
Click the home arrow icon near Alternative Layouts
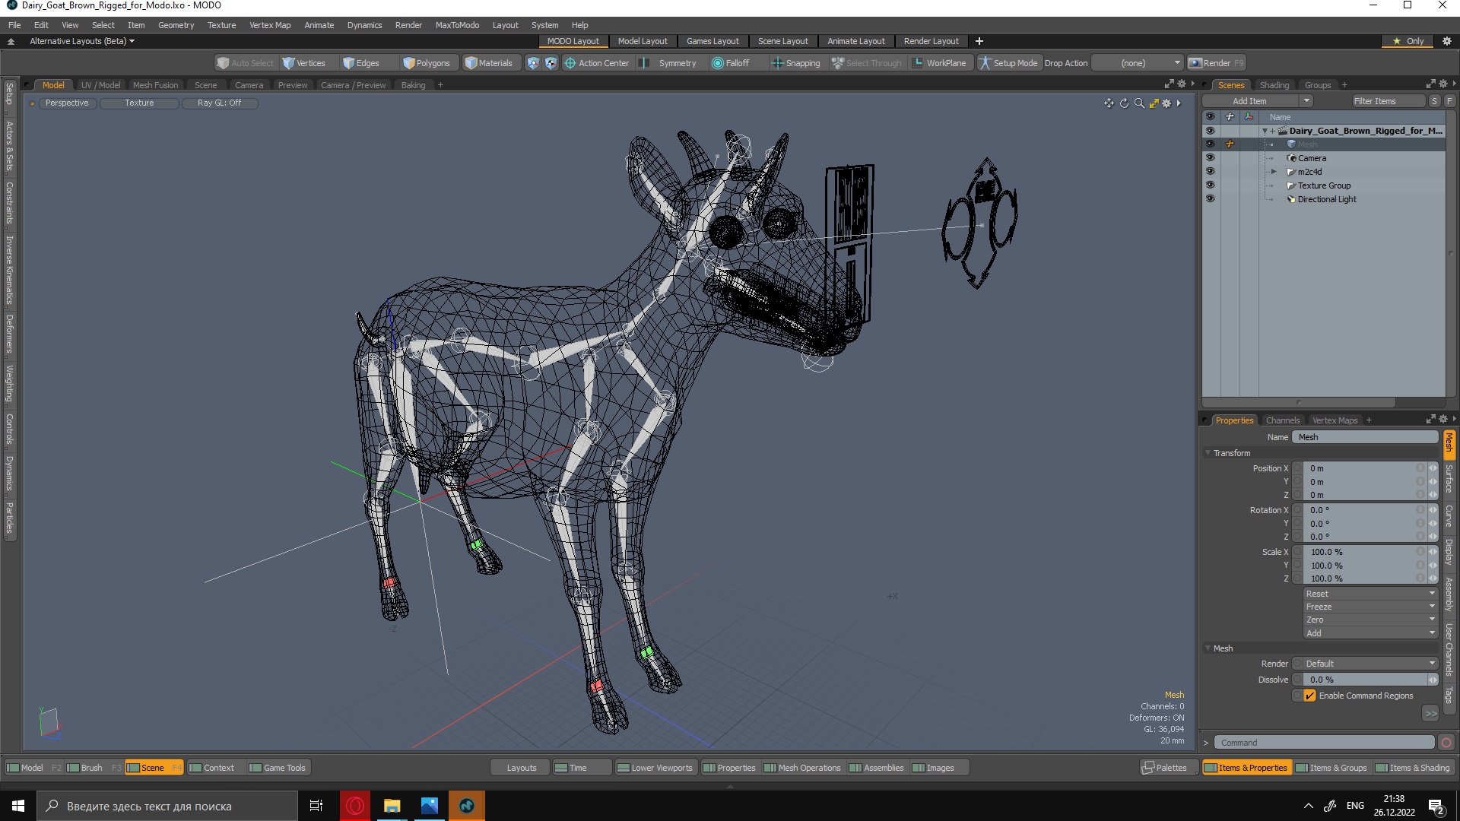pos(11,41)
